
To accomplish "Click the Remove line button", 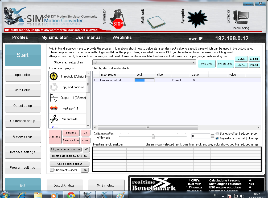I will click(x=71, y=140).
